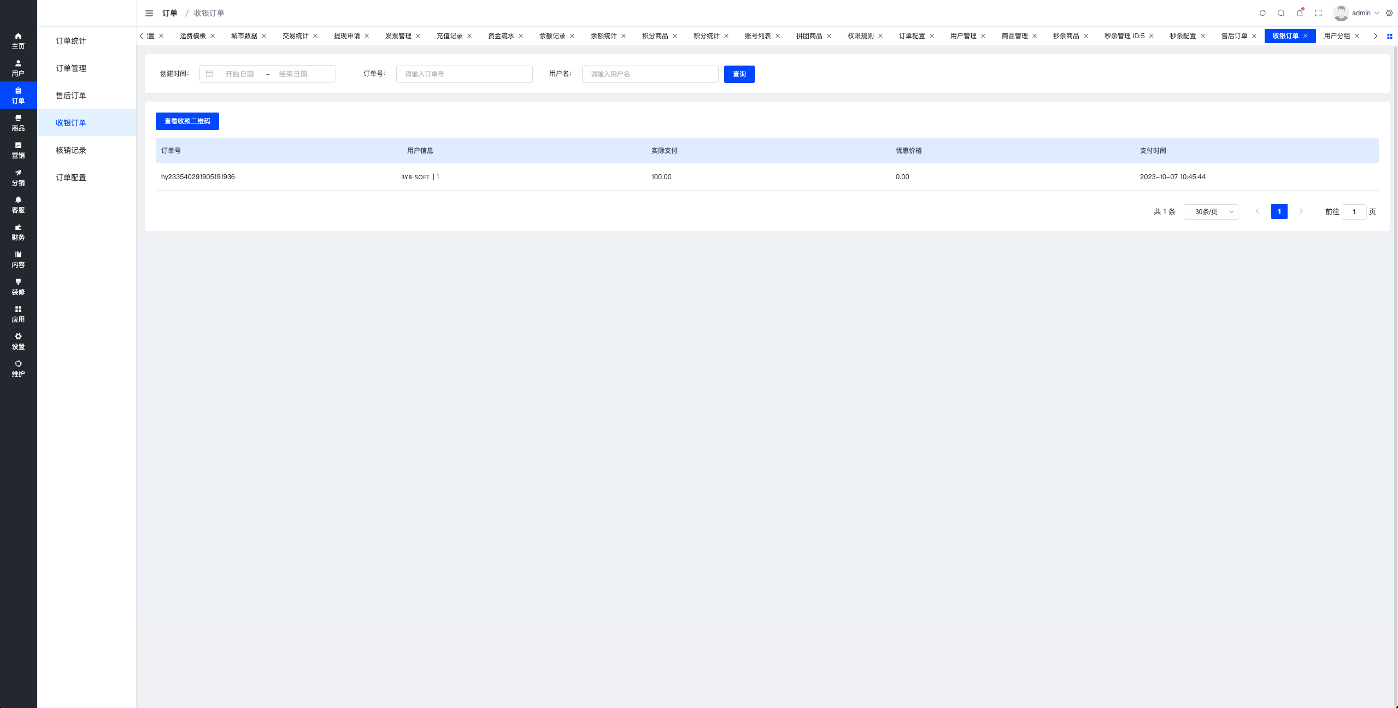Open the 营销 marketing sidebar icon

tap(18, 150)
